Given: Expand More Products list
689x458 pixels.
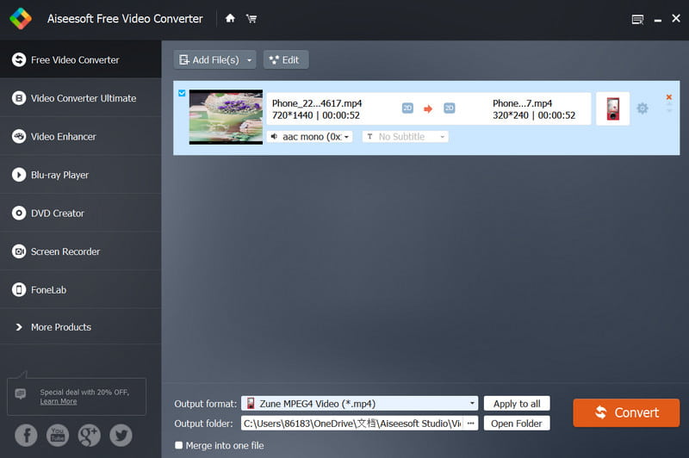Looking at the screenshot, I should pyautogui.click(x=80, y=327).
